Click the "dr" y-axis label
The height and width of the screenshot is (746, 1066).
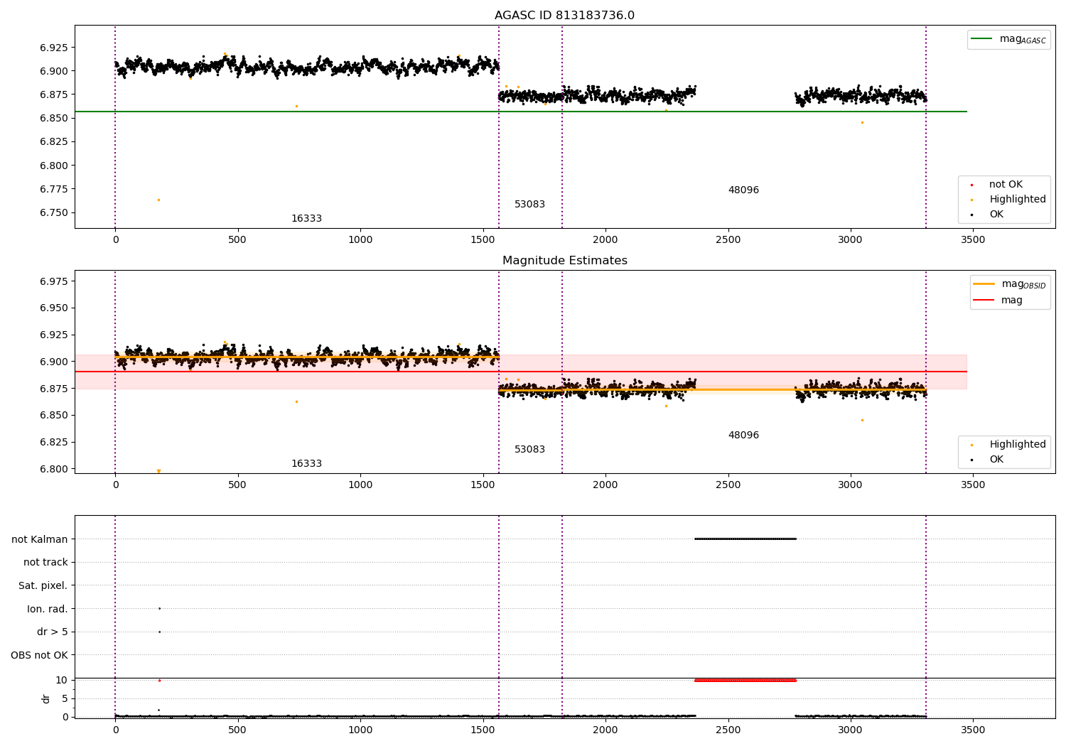click(46, 698)
